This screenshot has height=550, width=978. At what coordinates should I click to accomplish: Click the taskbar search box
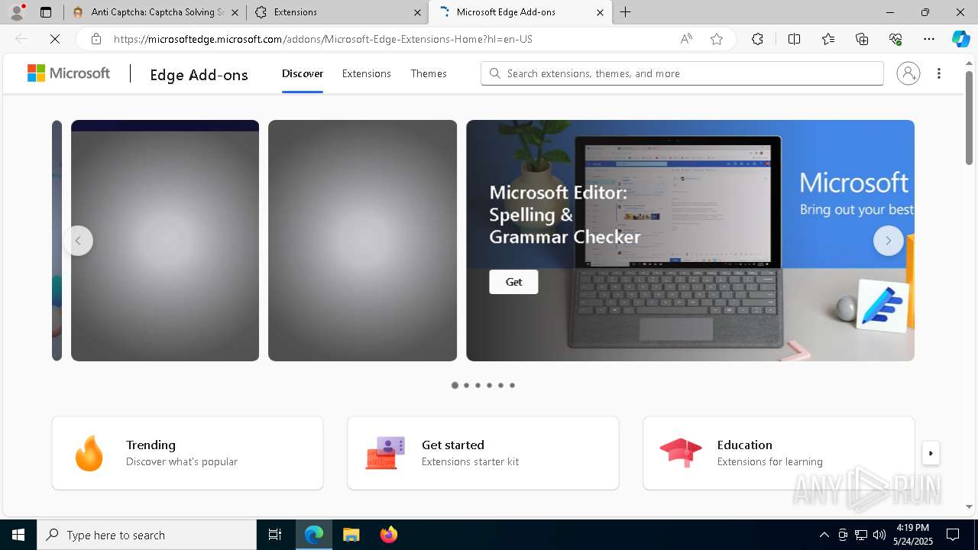[147, 535]
